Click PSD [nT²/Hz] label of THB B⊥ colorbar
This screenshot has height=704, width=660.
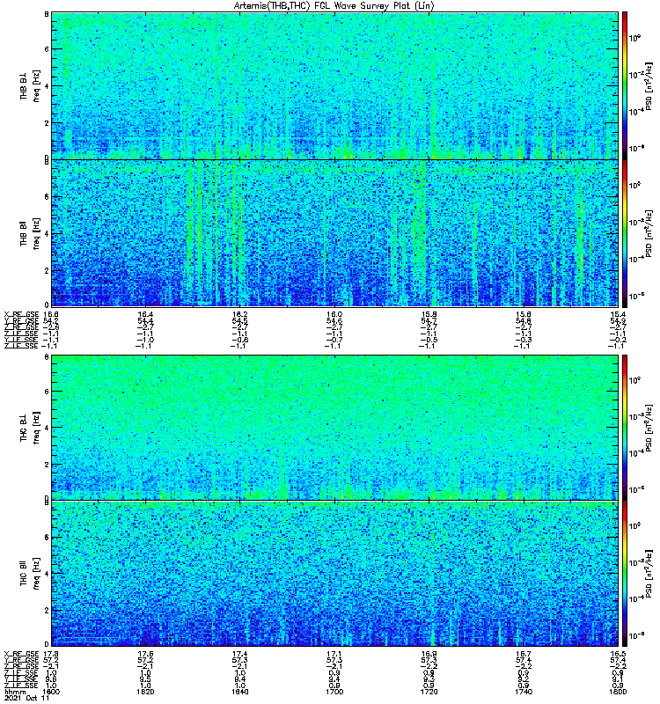(x=648, y=85)
